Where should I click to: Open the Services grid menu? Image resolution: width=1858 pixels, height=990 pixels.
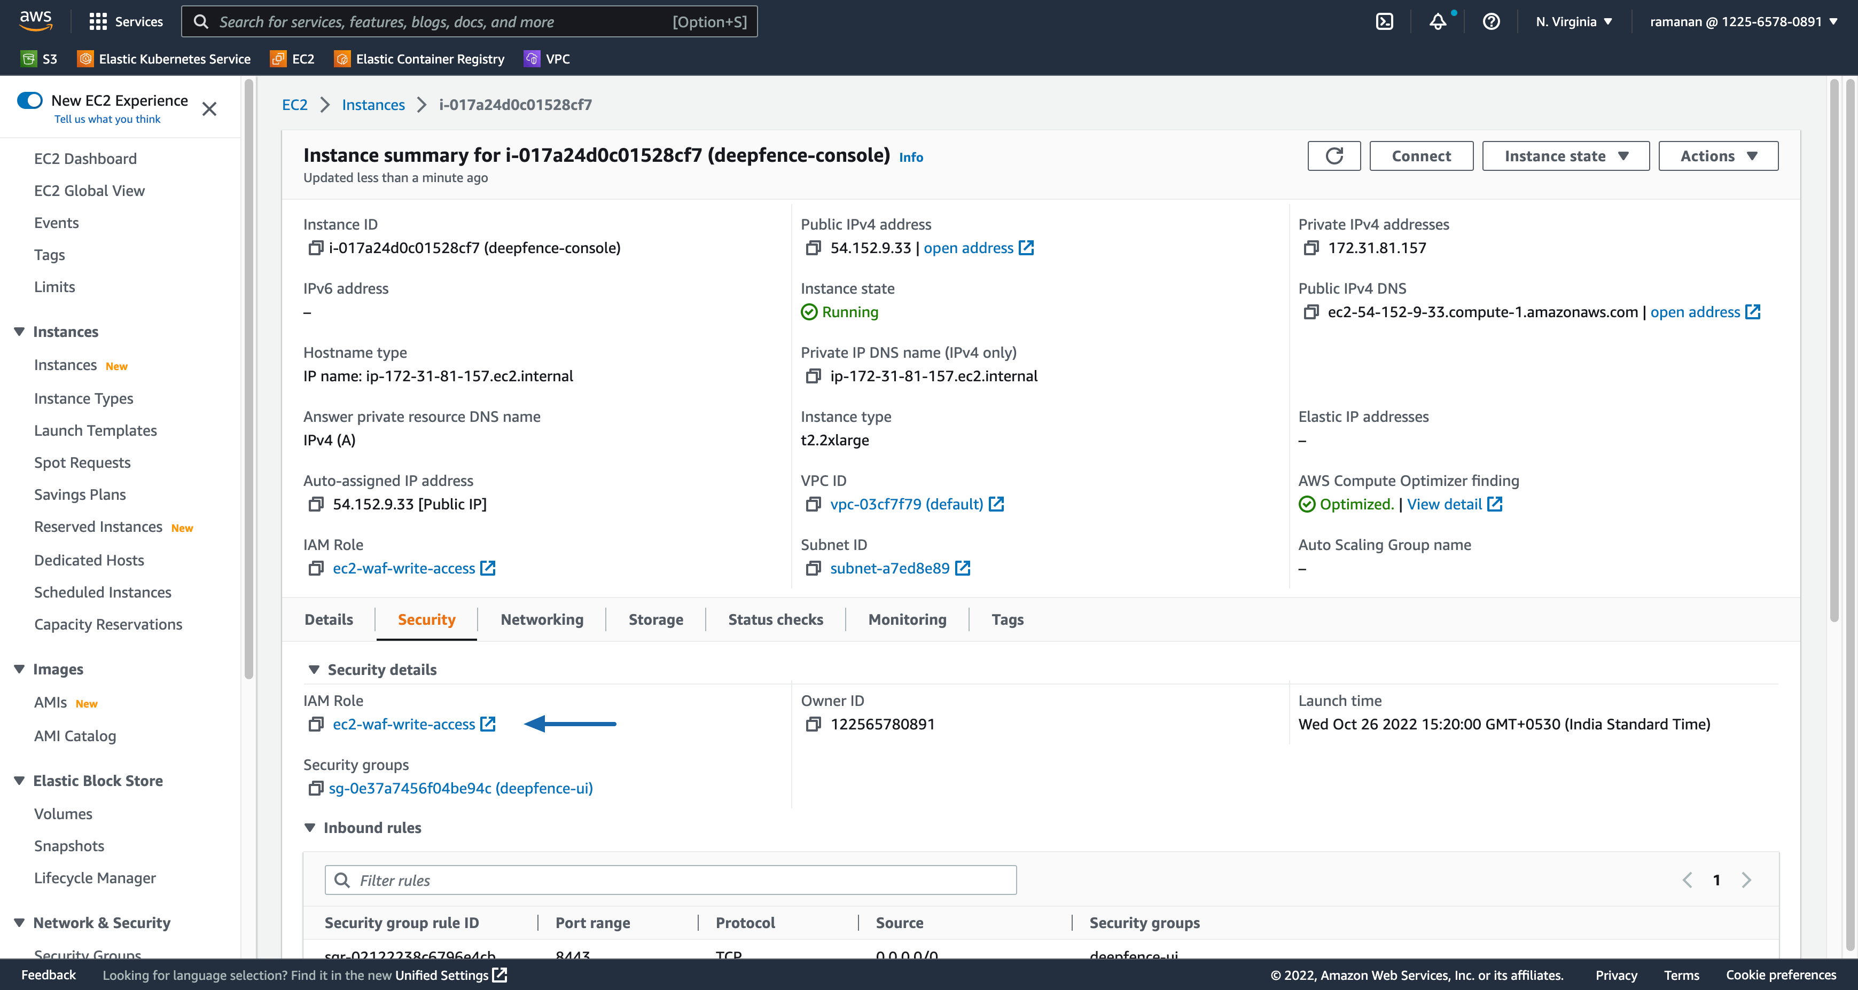click(x=126, y=22)
